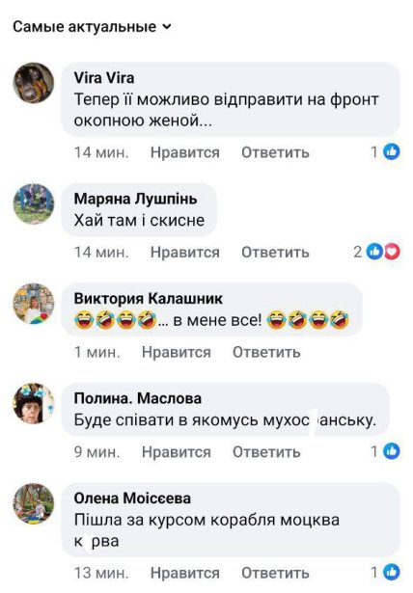Reply to Виктория Калашник's comment

(266, 352)
